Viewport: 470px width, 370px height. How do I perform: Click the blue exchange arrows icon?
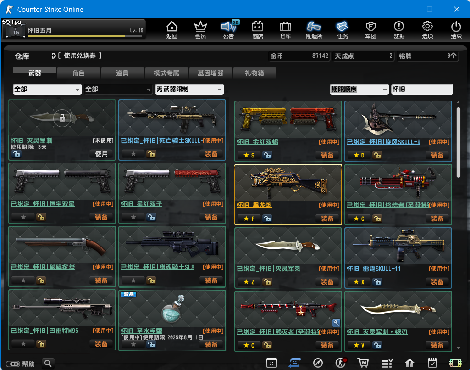tap(295, 363)
